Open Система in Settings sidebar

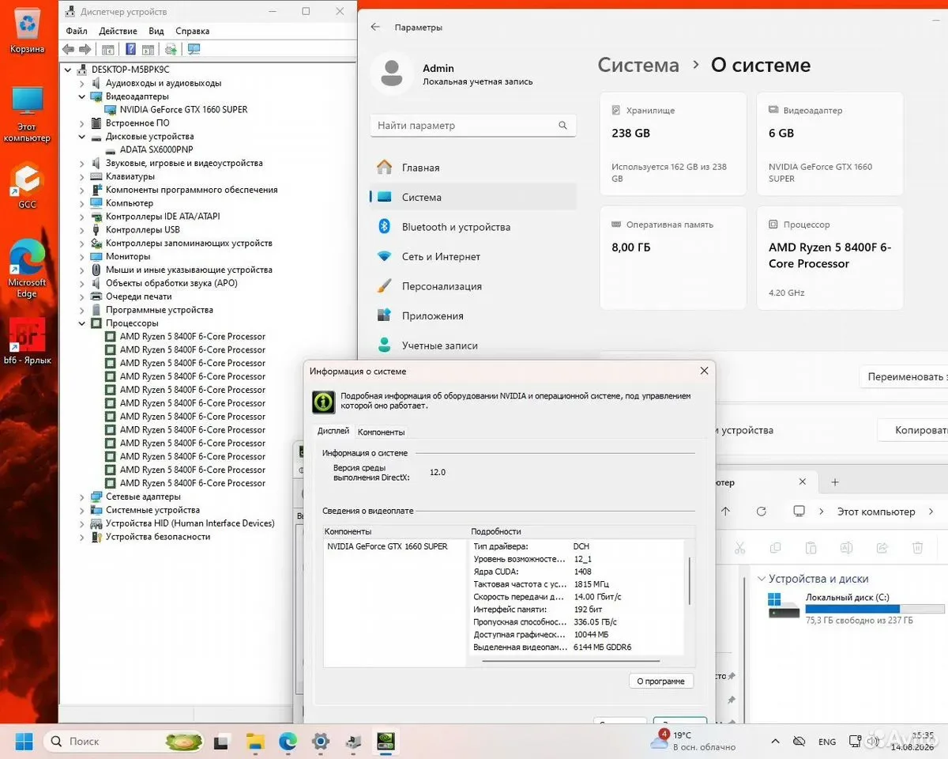click(472, 197)
